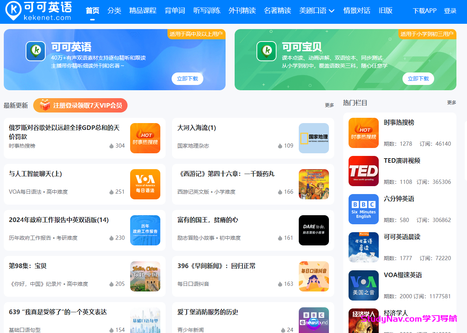Screen dimensions: 467x333
Task: Click the 登录 option in the navbar
Action: 450,11
